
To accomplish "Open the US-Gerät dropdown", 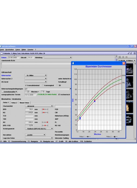I will pos(36,82).
